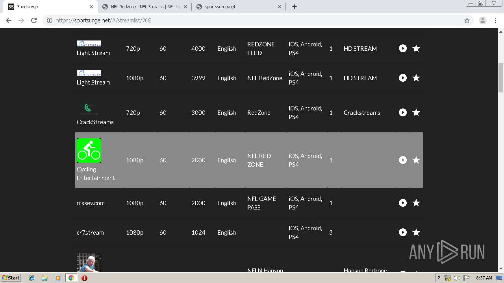Bookmark this page with star icon
This screenshot has width=504, height=283.
pos(467,20)
